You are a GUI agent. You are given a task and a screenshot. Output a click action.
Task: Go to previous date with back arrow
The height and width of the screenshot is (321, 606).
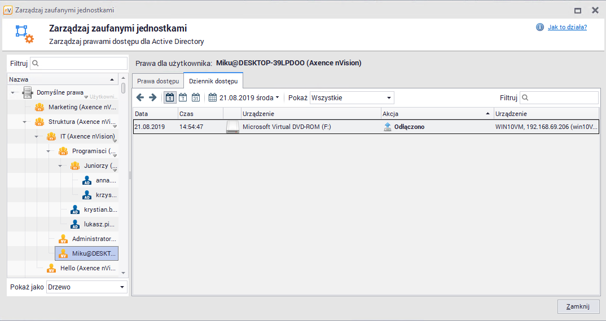click(140, 97)
